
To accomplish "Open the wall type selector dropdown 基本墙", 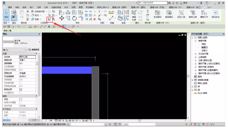I will click(x=21, y=42).
